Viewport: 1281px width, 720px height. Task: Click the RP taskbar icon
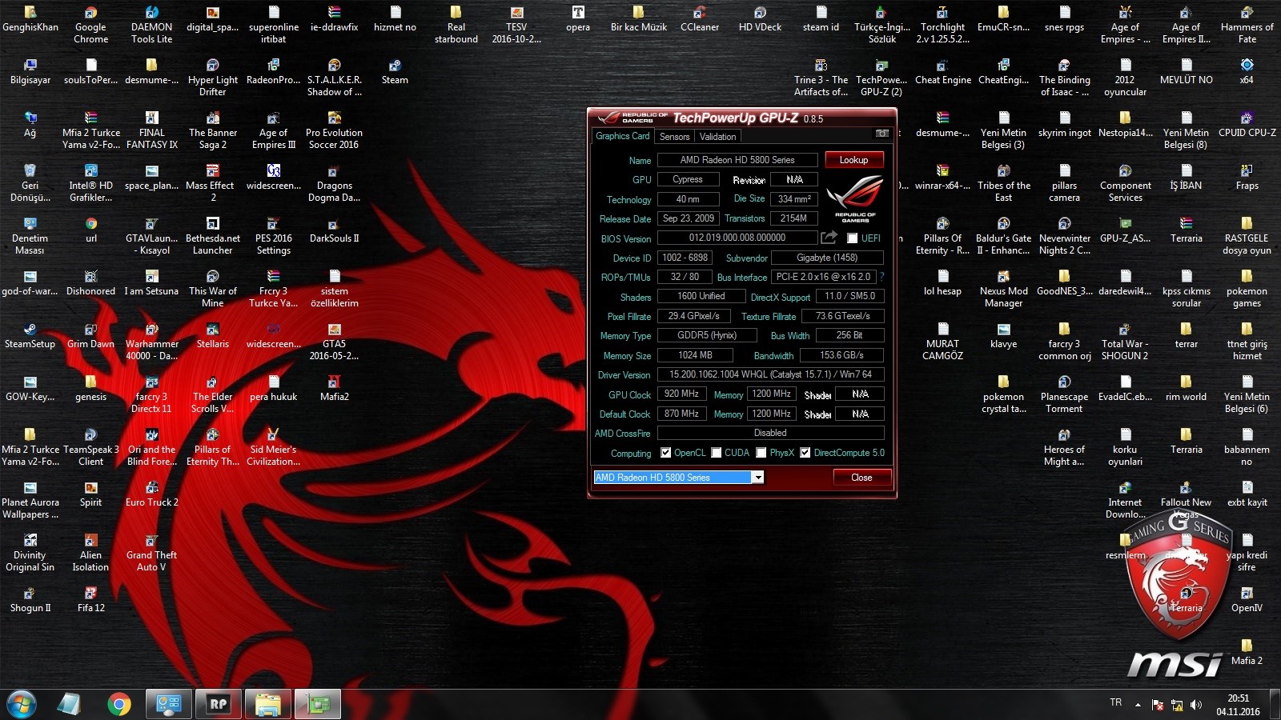point(218,704)
